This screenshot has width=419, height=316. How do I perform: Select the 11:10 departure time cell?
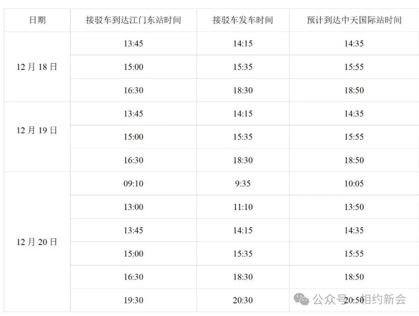pos(243,207)
